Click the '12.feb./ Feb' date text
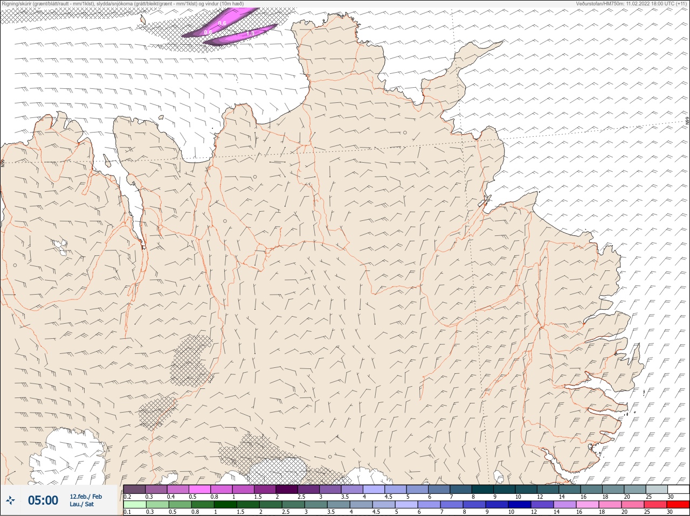Viewport: 690px width, 516px height. tap(86, 497)
